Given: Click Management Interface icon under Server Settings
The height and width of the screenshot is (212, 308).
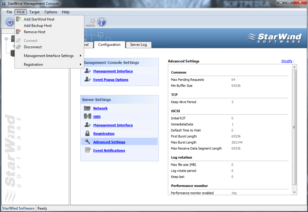Looking at the screenshot, I should pyautogui.click(x=88, y=125).
